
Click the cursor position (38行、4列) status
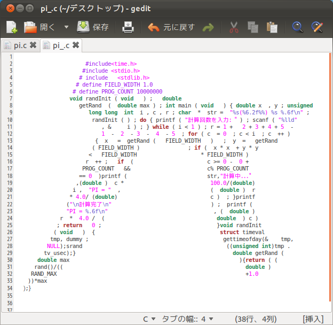point(256,319)
